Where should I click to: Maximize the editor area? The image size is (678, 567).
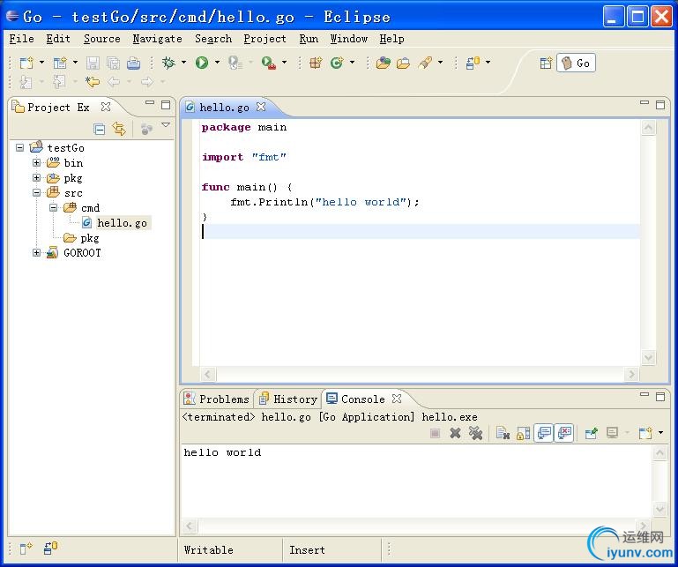[660, 105]
